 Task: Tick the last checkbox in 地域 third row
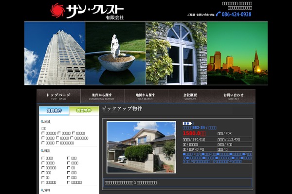[x=57, y=143]
